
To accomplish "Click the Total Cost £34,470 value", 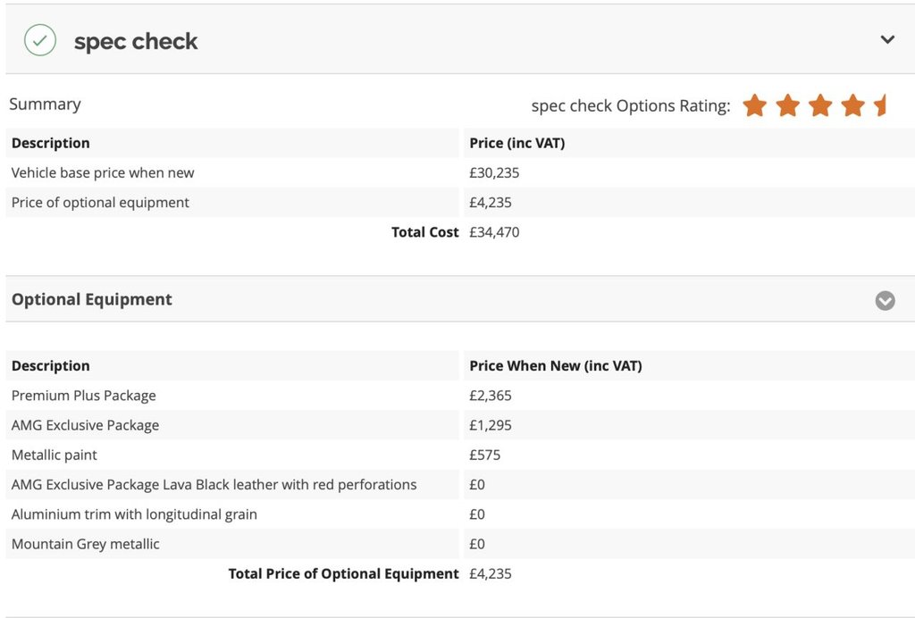I will [494, 232].
